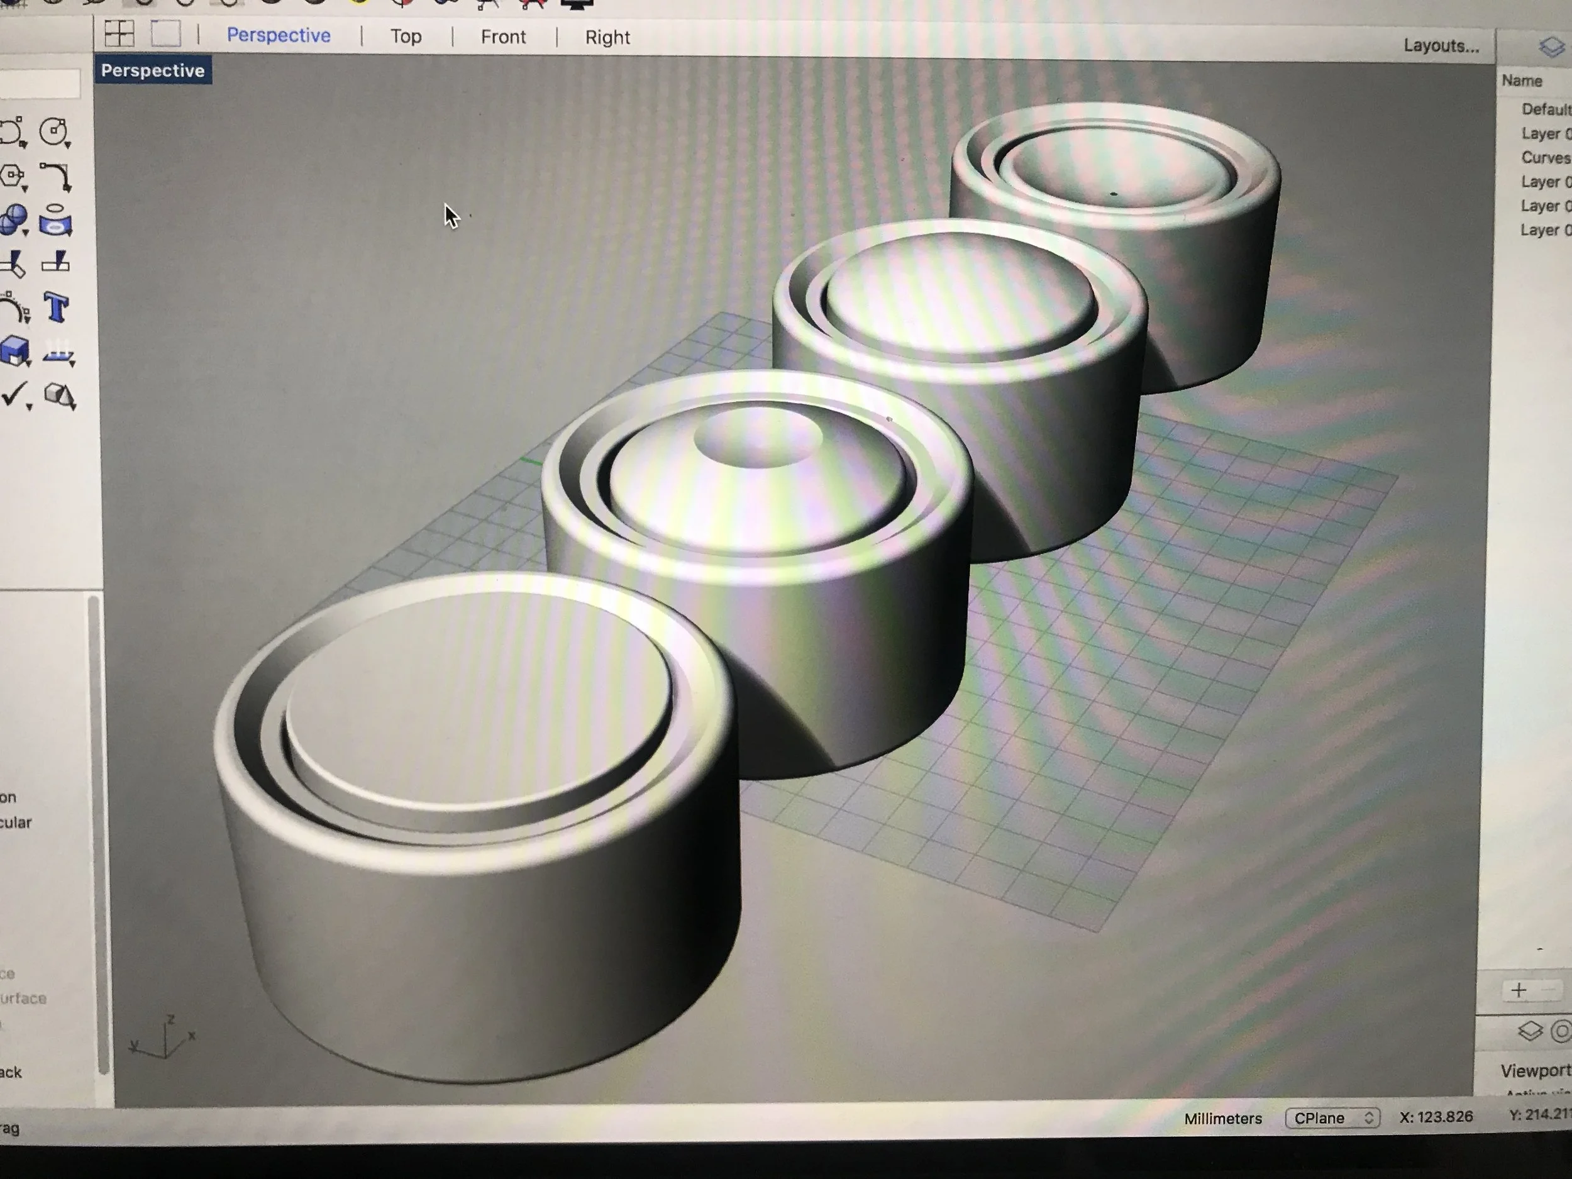1572x1179 pixels.
Task: Select the blue Text object tool
Action: click(56, 307)
